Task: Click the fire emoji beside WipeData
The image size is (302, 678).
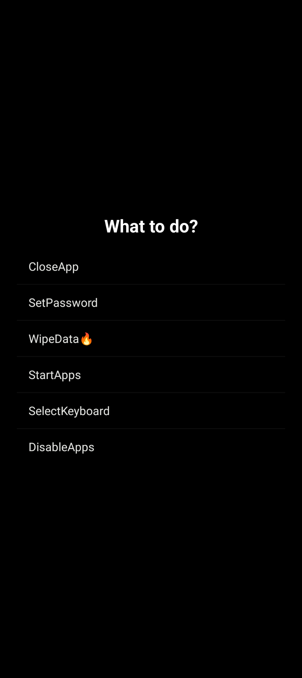Action: (86, 339)
